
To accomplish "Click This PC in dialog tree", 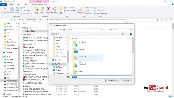I will coord(58,64).
